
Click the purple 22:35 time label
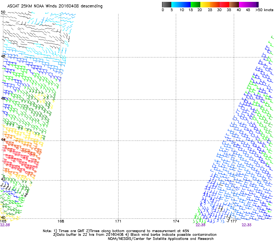click(x=246, y=225)
